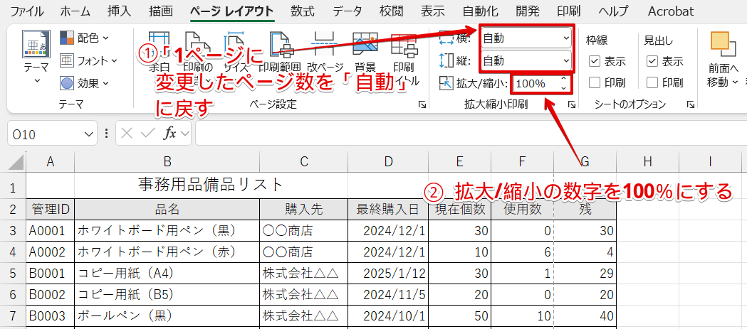Click the cancel X formula bar icon

click(x=127, y=134)
